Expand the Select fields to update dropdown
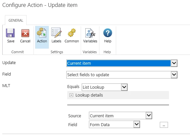This screenshot has width=190, height=136. coord(122,75)
